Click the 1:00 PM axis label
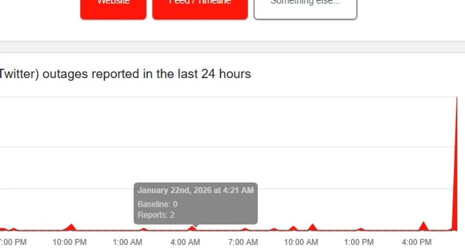The image size is (465, 252). tap(359, 242)
